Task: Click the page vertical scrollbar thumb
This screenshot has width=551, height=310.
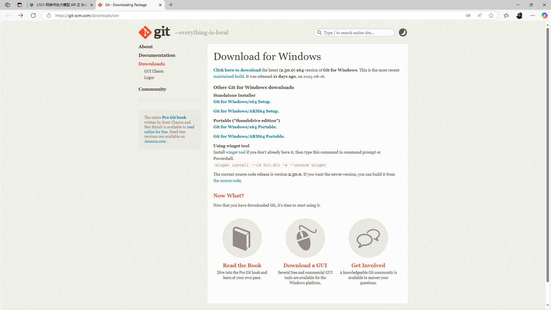Action: coord(548,155)
